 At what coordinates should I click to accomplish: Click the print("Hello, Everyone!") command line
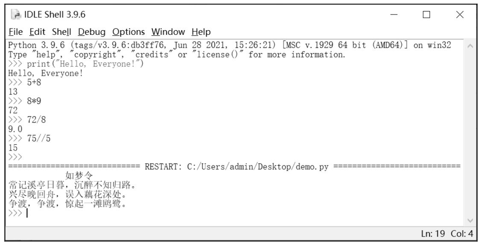76,64
